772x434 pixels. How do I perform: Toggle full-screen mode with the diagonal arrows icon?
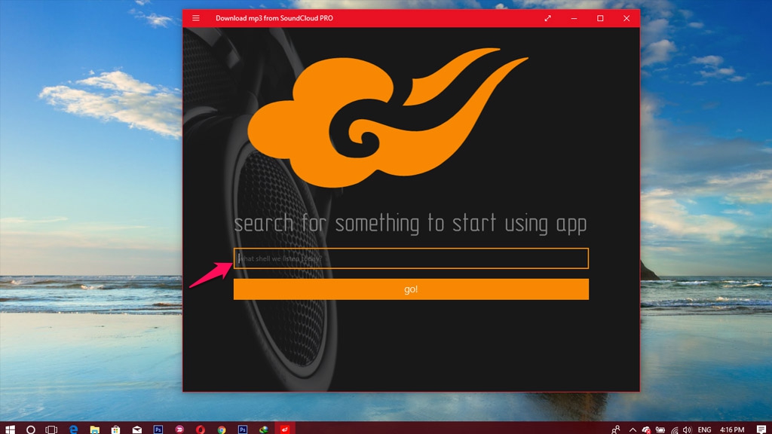tap(547, 18)
